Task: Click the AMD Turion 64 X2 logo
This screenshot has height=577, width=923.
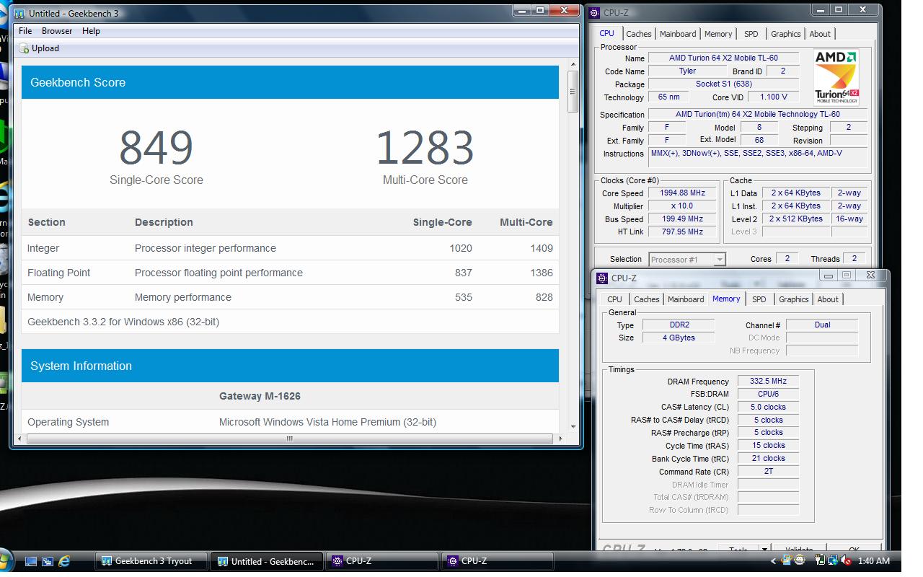Action: coord(836,77)
